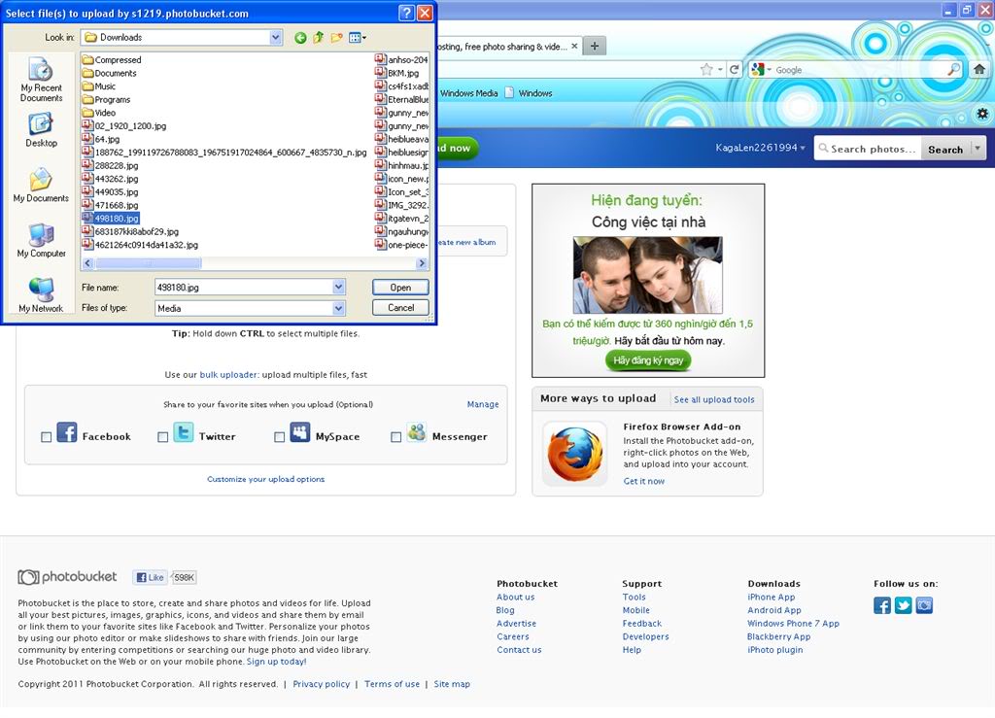This screenshot has height=718, width=995.
Task: Click Photobucket Twitter follow icon
Action: tap(903, 605)
